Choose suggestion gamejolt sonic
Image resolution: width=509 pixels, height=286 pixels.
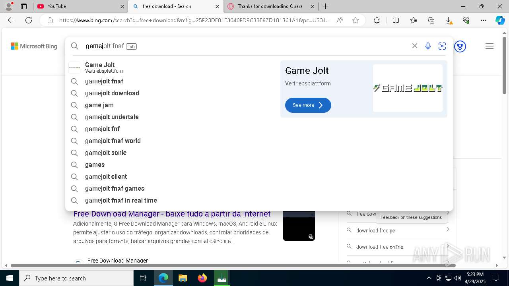tap(171, 153)
